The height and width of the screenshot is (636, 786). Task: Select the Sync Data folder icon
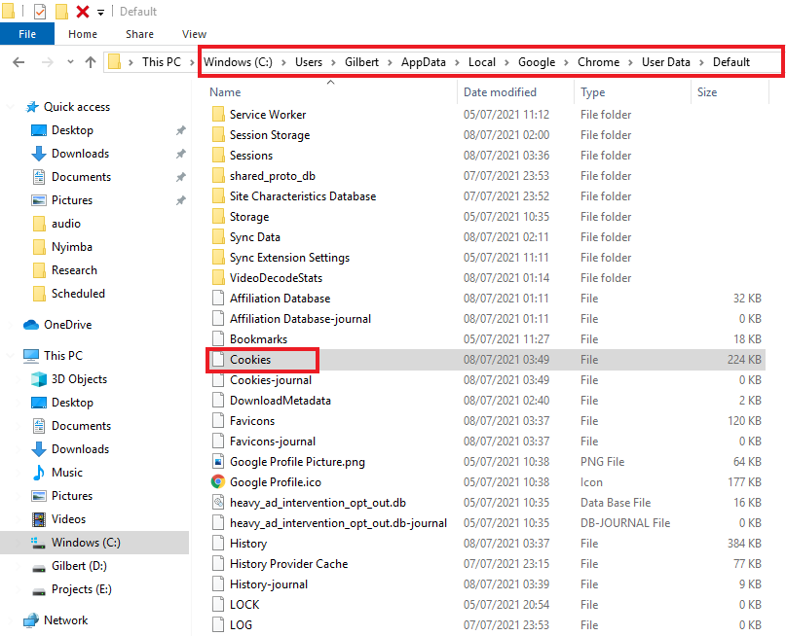coord(218,237)
